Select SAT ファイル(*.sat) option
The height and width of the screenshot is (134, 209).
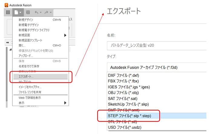(x=157, y=98)
